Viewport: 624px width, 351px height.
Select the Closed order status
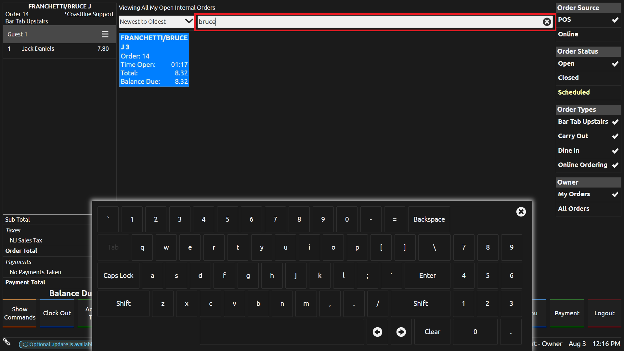tap(588, 78)
